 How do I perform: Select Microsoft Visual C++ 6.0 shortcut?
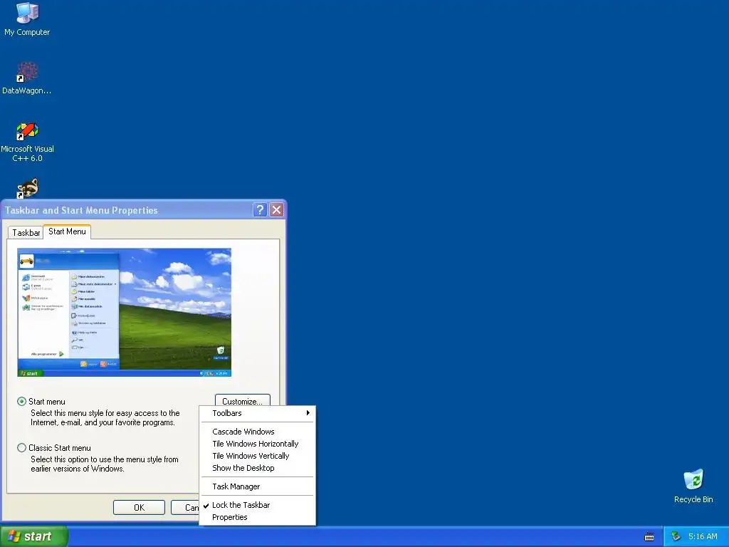click(x=27, y=142)
